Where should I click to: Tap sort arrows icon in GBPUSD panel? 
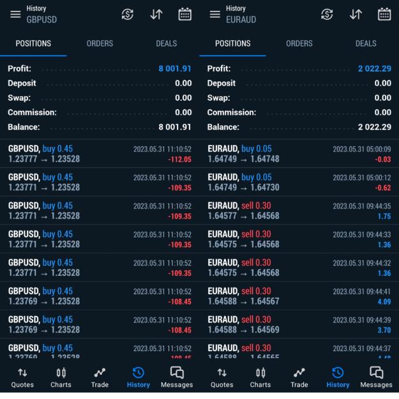(x=156, y=14)
